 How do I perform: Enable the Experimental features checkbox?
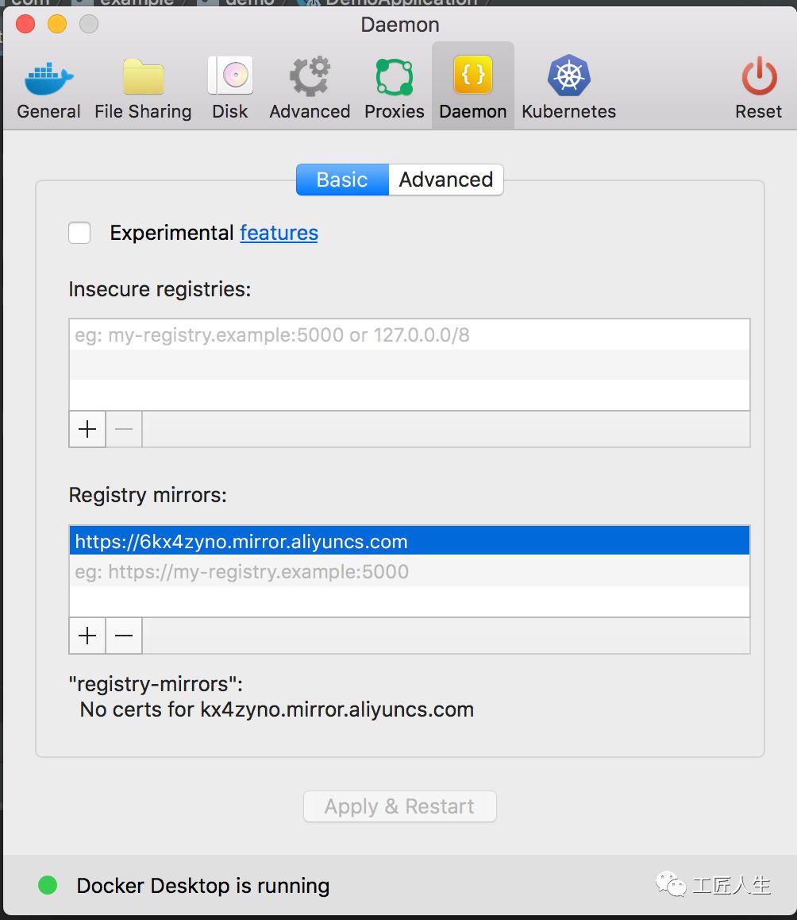(79, 232)
